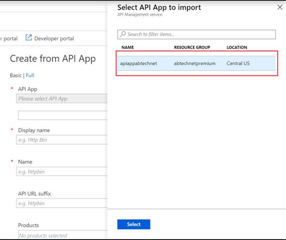Screen dimensions: 286x240
Task: Open the Please select API App field
Action: click(x=62, y=99)
